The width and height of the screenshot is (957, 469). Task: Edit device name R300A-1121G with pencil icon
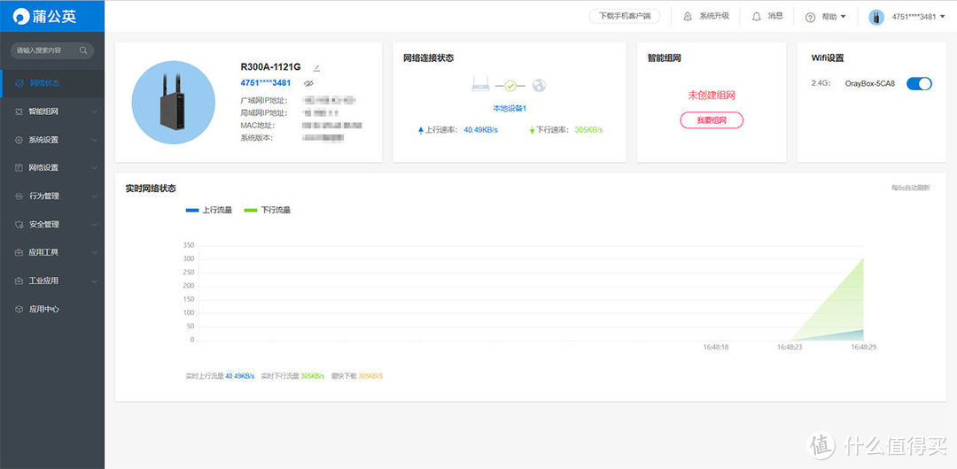tap(316, 68)
